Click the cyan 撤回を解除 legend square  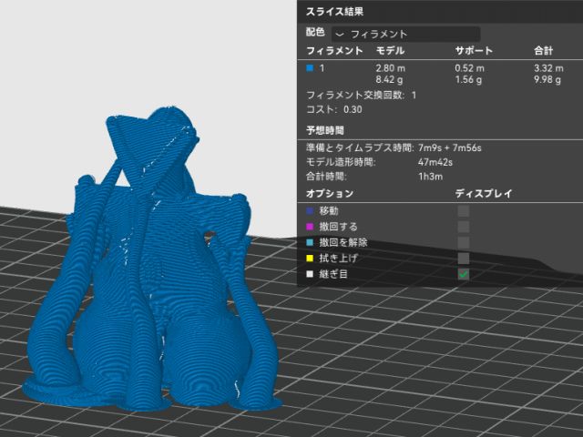pyautogui.click(x=311, y=242)
